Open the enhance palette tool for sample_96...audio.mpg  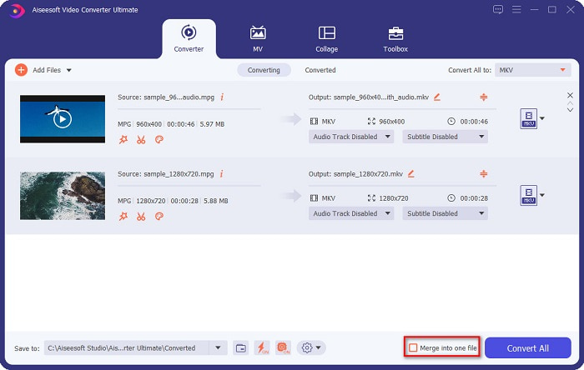coord(159,139)
